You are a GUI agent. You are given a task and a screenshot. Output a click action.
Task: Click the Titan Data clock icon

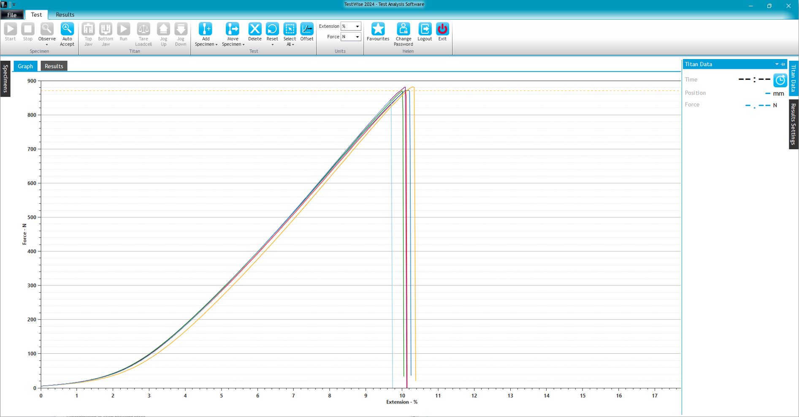tap(780, 80)
